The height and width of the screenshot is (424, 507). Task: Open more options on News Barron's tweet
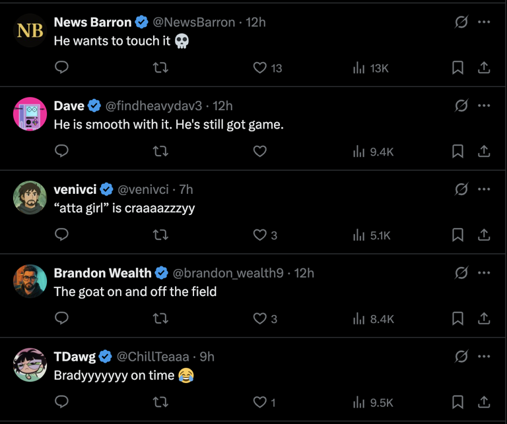tap(484, 22)
